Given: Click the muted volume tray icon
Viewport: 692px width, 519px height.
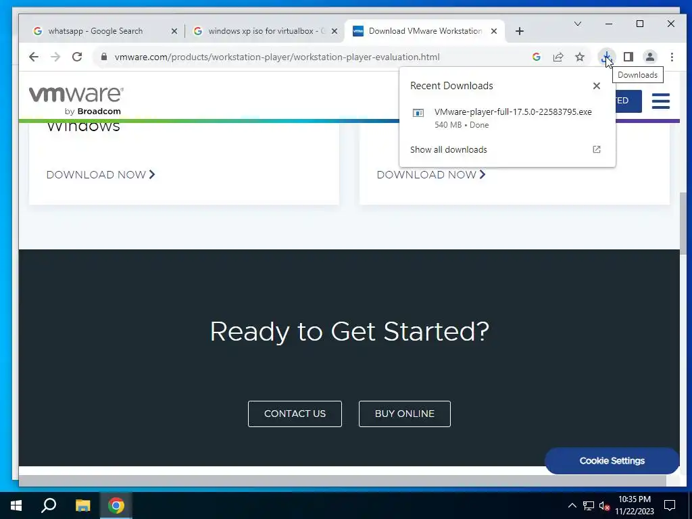Looking at the screenshot, I should pos(604,506).
